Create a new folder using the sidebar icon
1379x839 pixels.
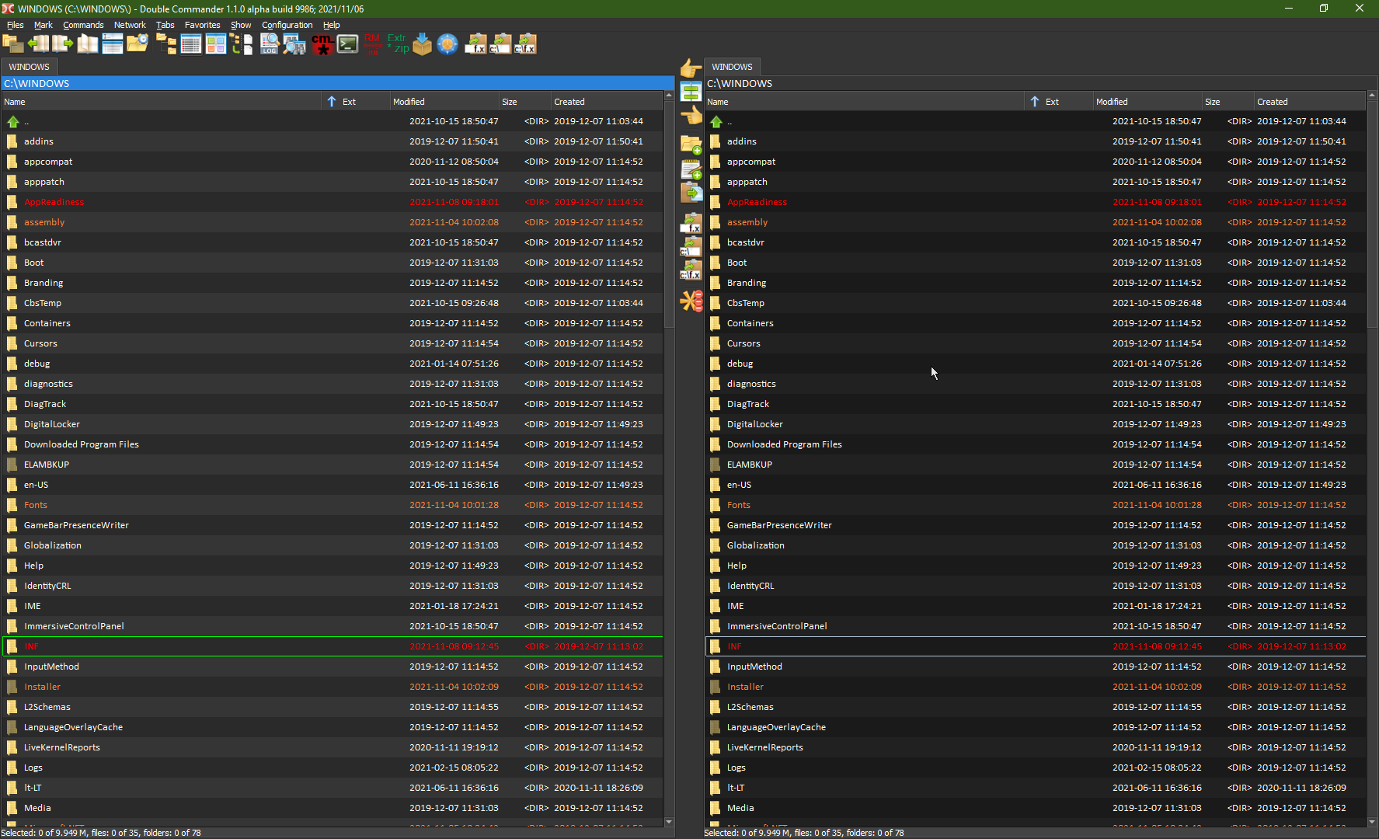(691, 144)
